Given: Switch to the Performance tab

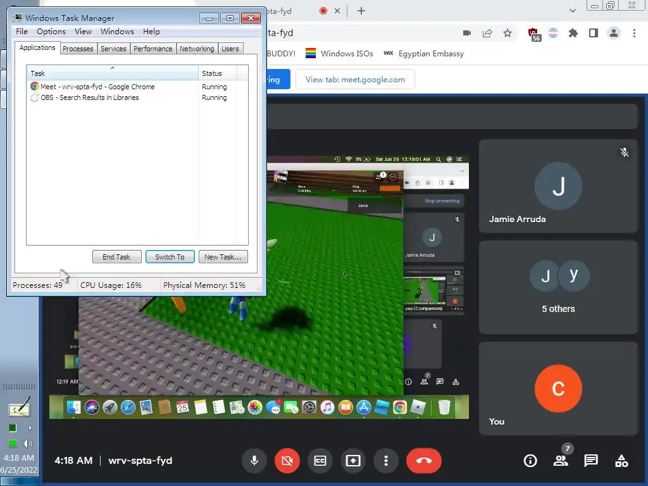Looking at the screenshot, I should point(153,49).
